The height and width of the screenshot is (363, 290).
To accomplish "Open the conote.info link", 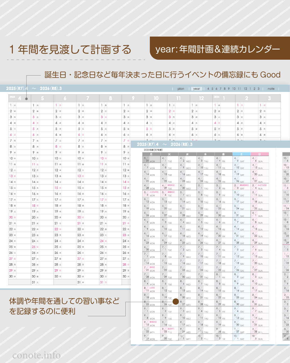I will 37,354.
